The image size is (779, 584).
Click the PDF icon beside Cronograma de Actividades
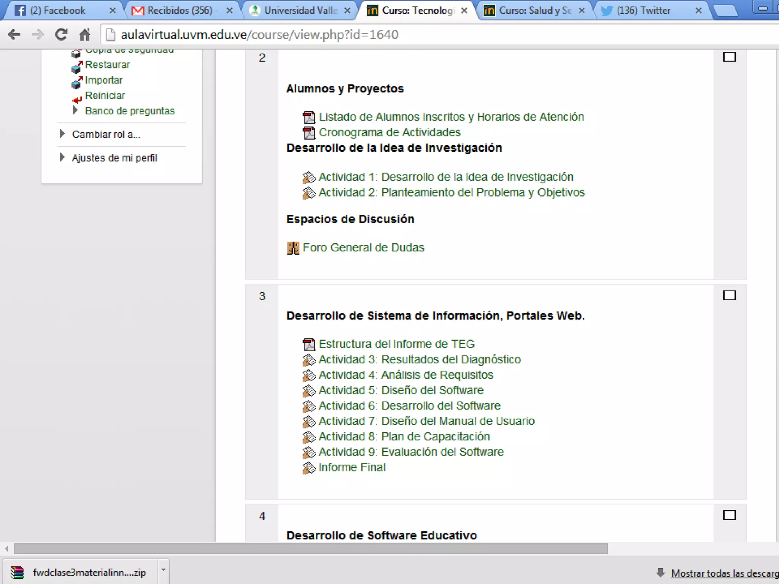pos(308,133)
